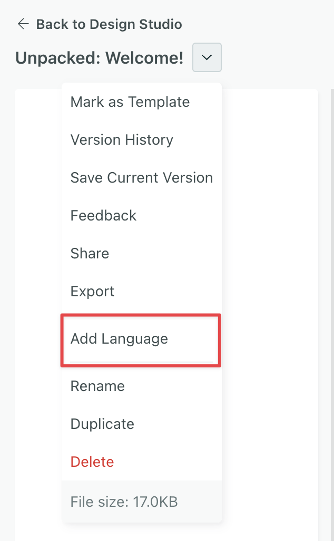Viewport: 334px width, 541px height.
Task: Duplicate the current document
Action: click(102, 424)
